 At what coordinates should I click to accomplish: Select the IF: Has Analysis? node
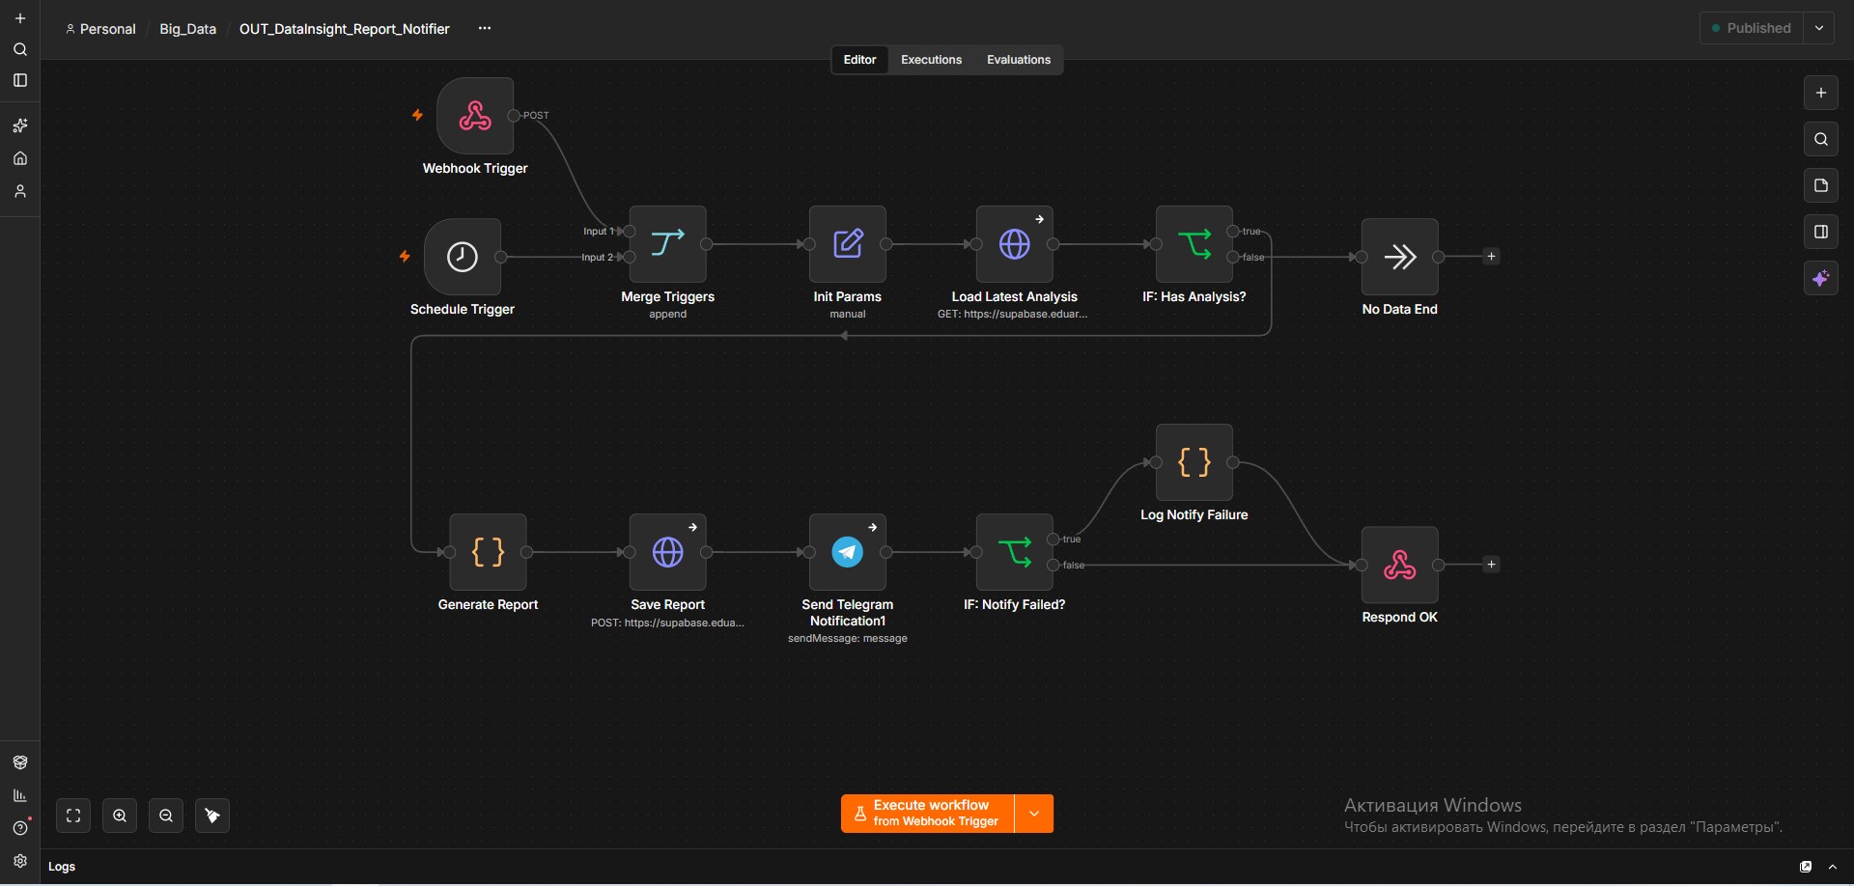(1194, 244)
